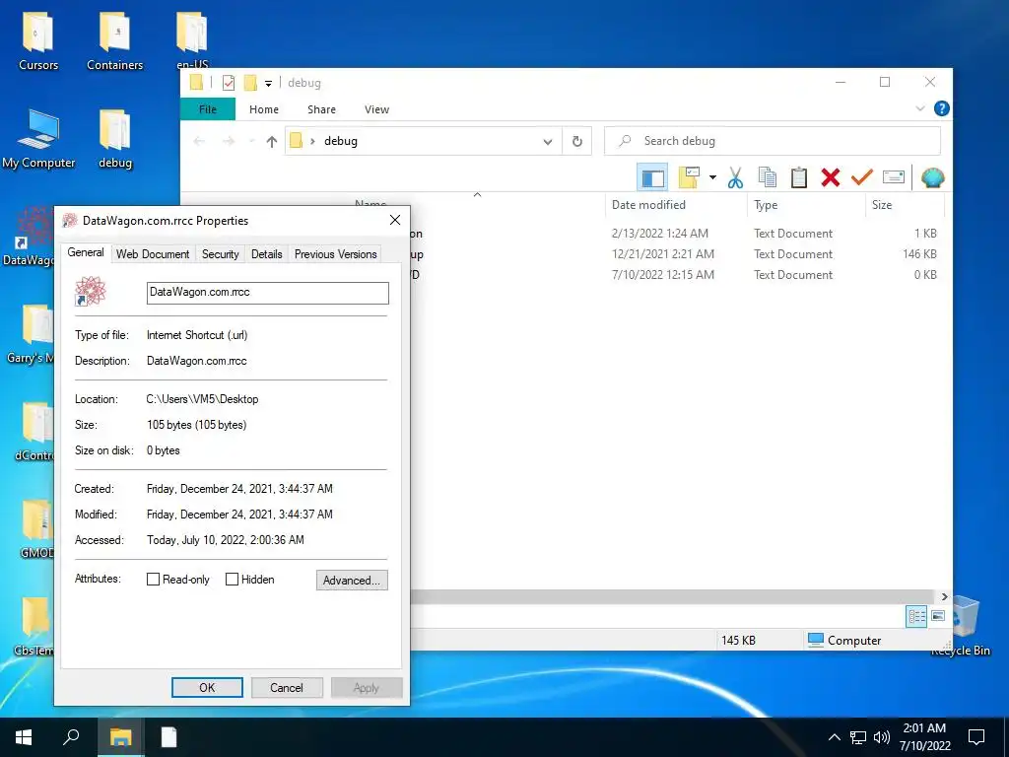The height and width of the screenshot is (757, 1009).
Task: Switch to the View ribbon tab
Action: (x=376, y=109)
